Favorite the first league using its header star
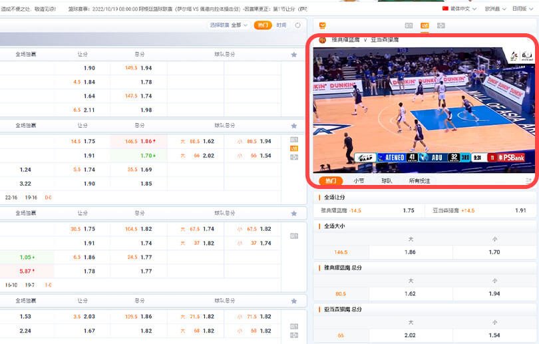 (x=294, y=55)
